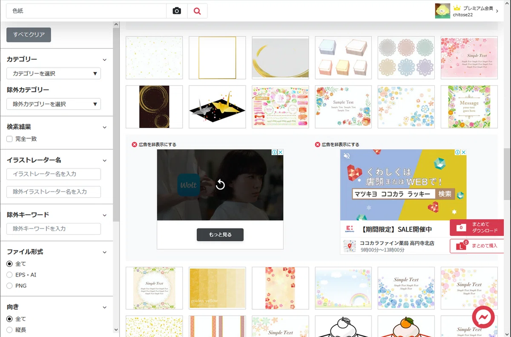Replay the Wolt video ad

[x=220, y=185]
